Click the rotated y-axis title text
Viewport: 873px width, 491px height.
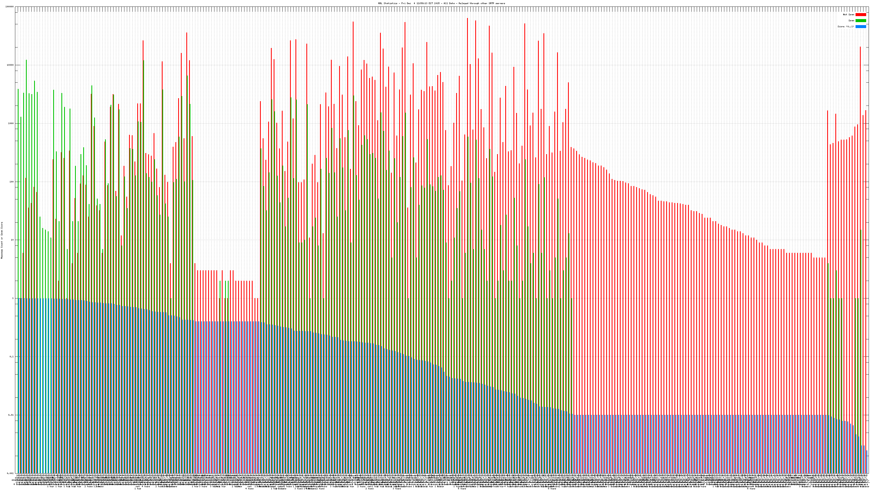pyautogui.click(x=2, y=240)
